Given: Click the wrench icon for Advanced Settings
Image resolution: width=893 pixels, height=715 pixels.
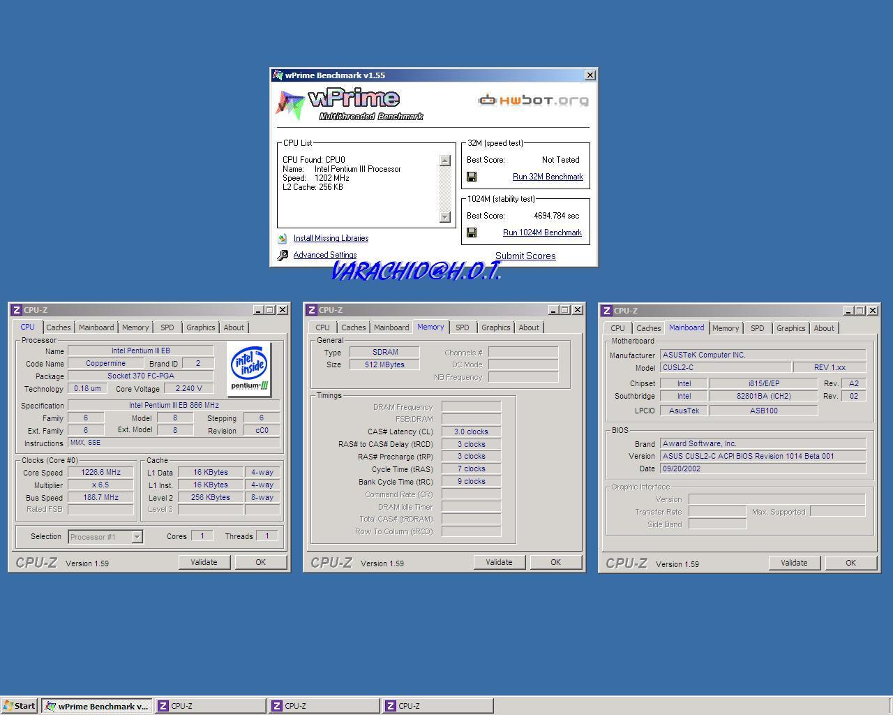Looking at the screenshot, I should coord(283,256).
